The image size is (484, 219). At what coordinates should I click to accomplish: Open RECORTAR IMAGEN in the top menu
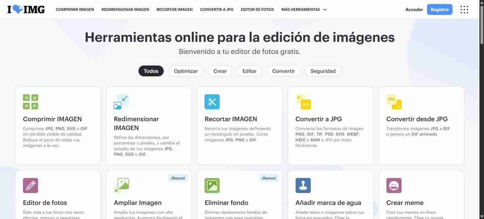tap(175, 10)
